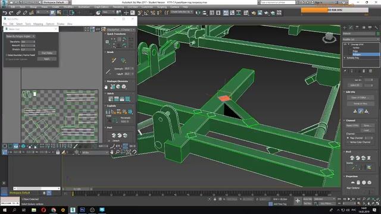Screen dimensions: 381x214
Task: Toggle the Auto Key button
Action: pyautogui.click(x=307, y=199)
